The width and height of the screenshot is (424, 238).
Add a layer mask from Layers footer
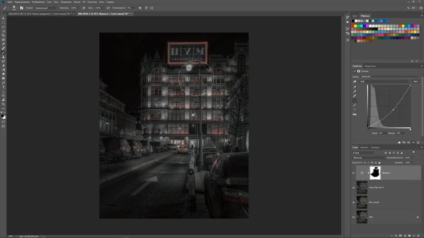(400, 235)
